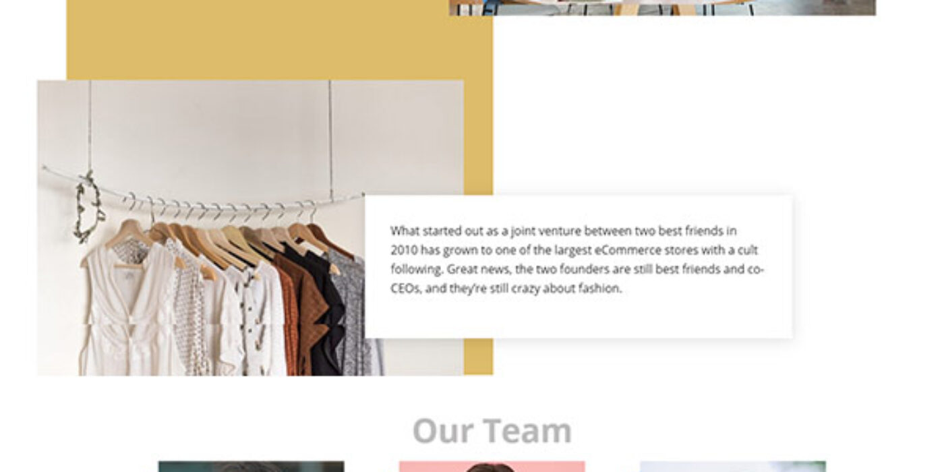Screen dimensions: 944x472
Task: Click the white card with the company story
Action: point(579,266)
